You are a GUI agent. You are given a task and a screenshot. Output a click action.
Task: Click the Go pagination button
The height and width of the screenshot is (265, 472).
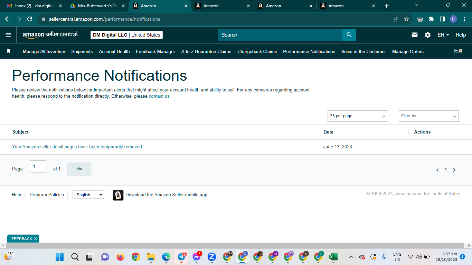coord(79,169)
